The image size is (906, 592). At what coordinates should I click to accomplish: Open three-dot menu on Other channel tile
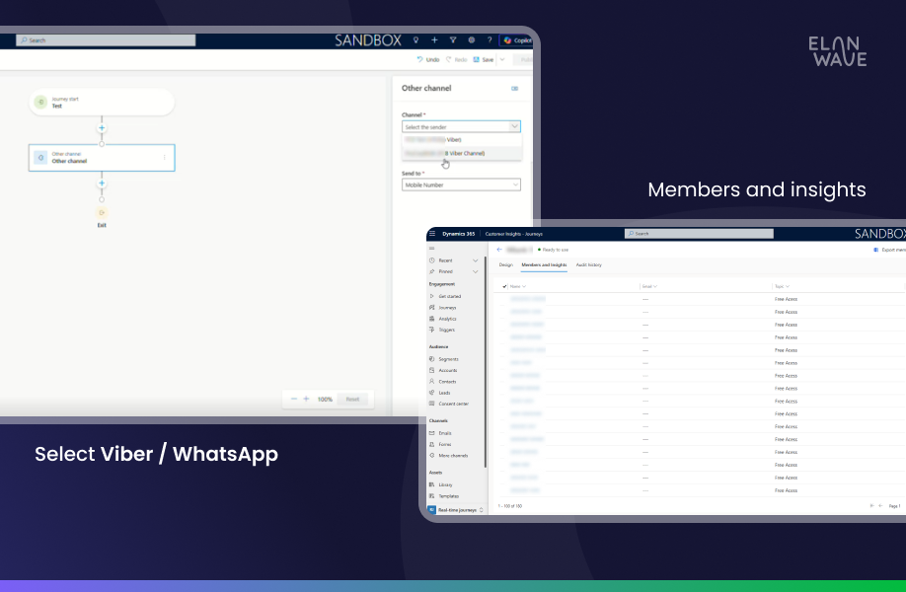pos(165,158)
